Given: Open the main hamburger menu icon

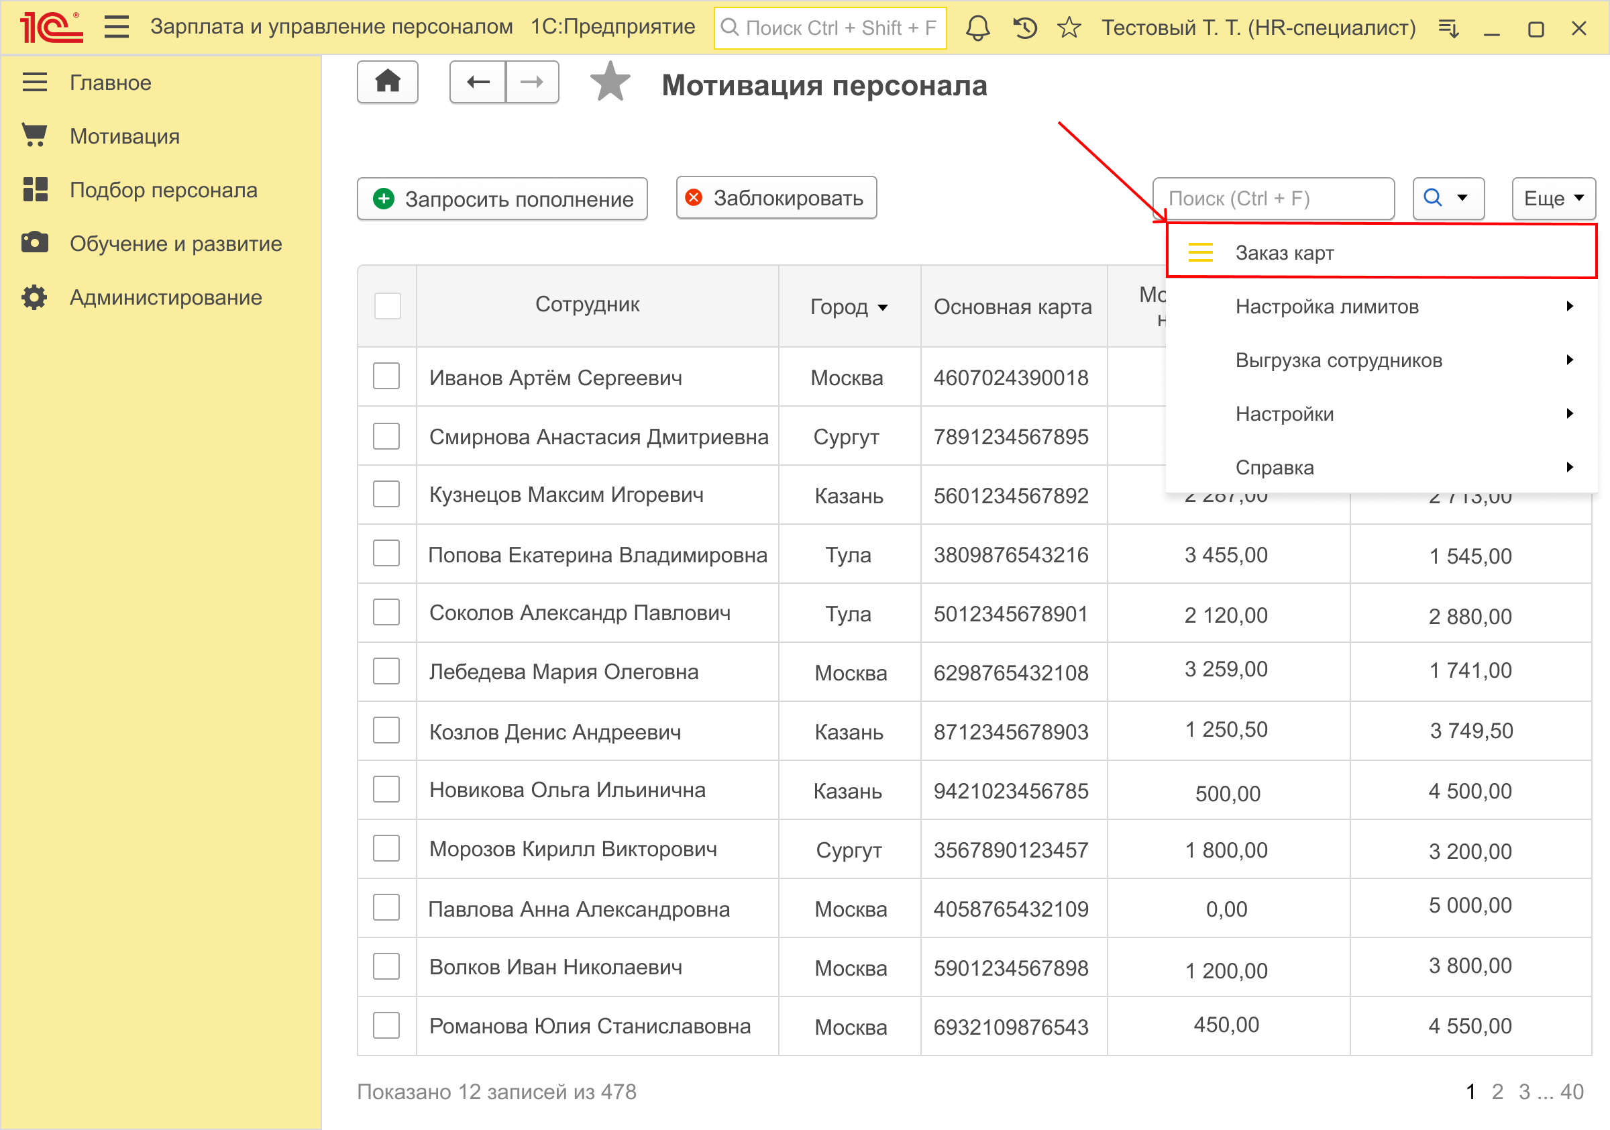Looking at the screenshot, I should tap(117, 28).
